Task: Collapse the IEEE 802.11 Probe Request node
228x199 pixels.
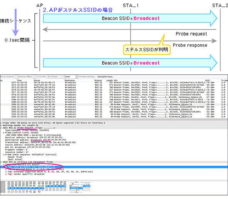Action: click(1, 128)
